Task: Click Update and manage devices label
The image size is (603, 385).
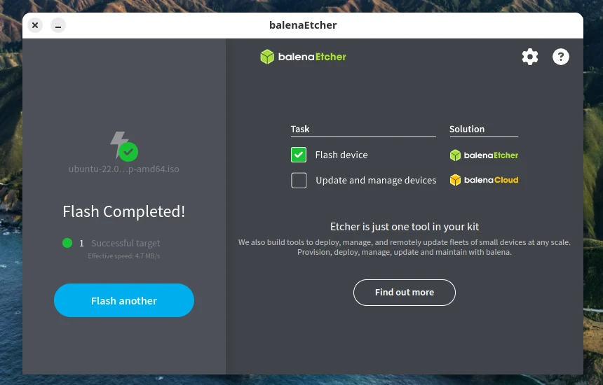Action: (x=376, y=181)
